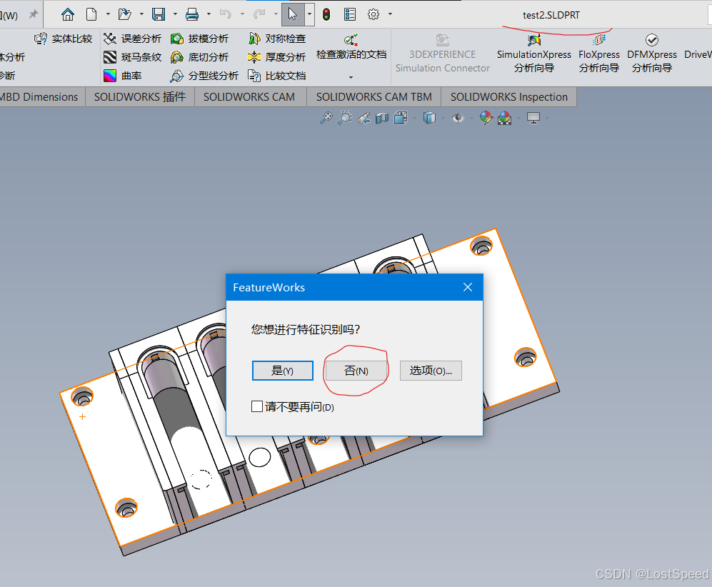Launch DFMXpress 分析向导
This screenshot has width=712, height=587.
click(651, 54)
